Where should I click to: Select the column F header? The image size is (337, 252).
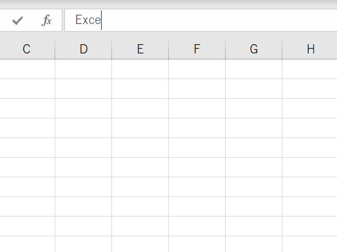pos(197,49)
